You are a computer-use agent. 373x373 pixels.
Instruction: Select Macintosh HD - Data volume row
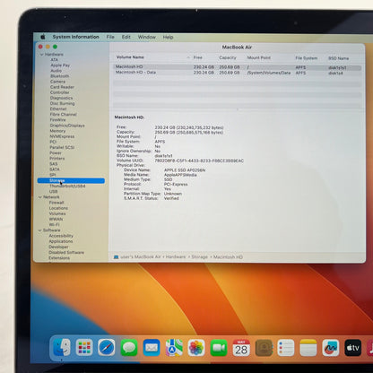tap(238, 73)
